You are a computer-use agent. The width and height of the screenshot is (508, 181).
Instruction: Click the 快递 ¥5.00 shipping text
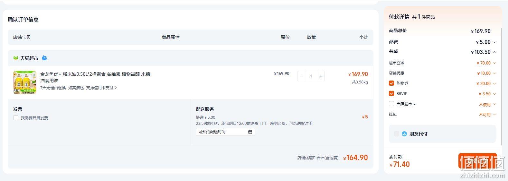[x=206, y=117]
